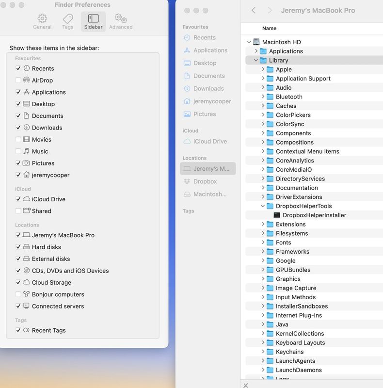Click the Bluetooth folder icon

click(270, 97)
